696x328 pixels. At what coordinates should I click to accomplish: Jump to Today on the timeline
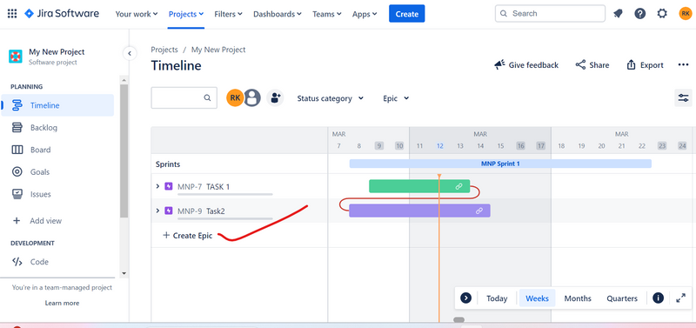click(x=497, y=298)
